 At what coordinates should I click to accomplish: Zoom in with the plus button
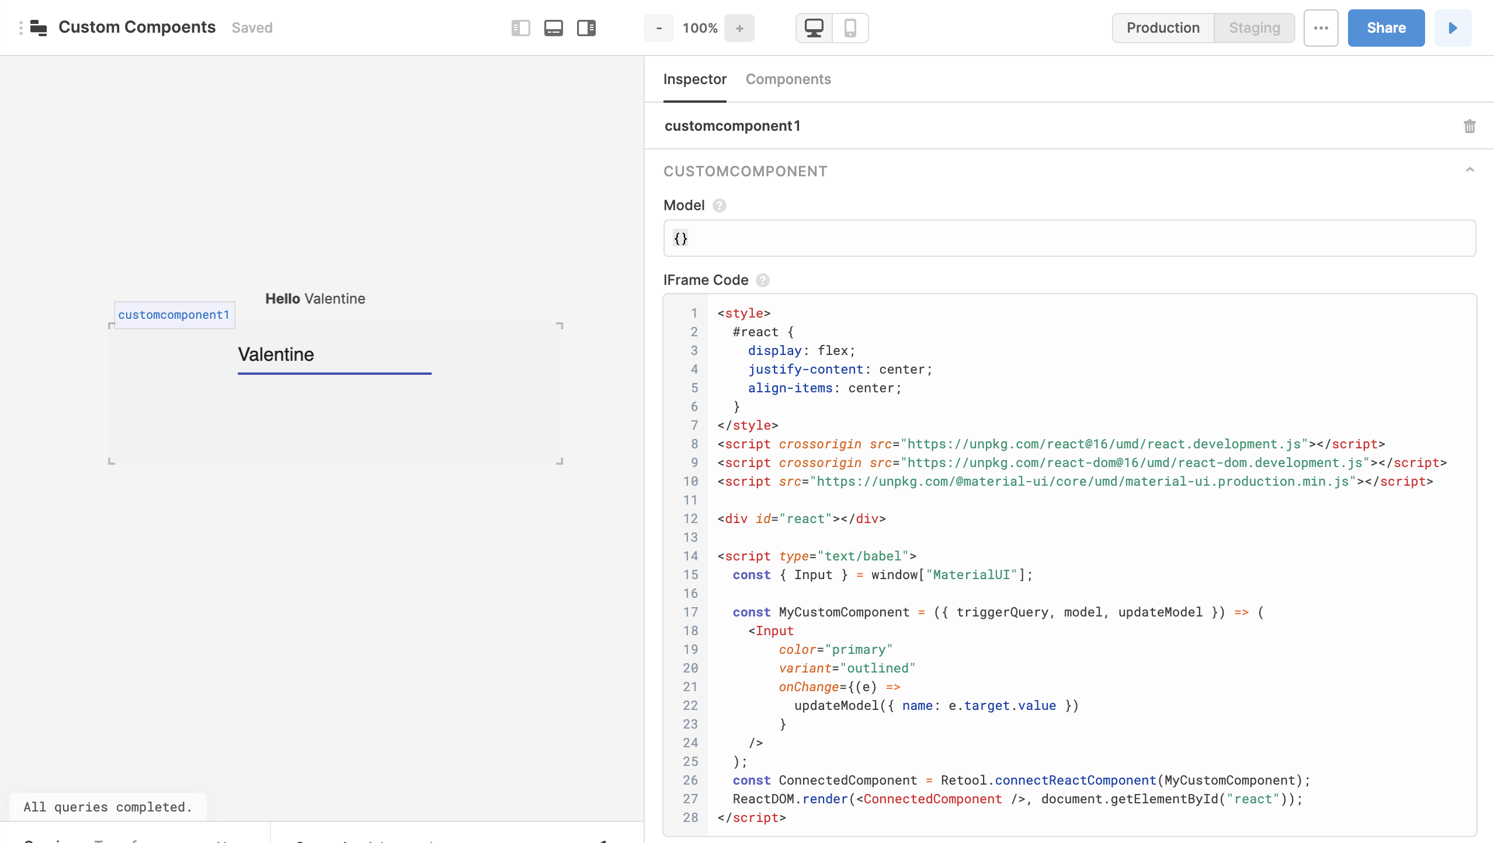(739, 28)
